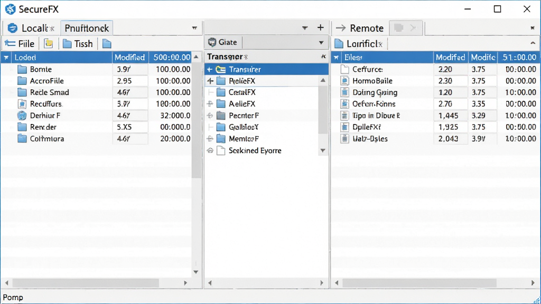Expand the Memtor F tree node

210,139
